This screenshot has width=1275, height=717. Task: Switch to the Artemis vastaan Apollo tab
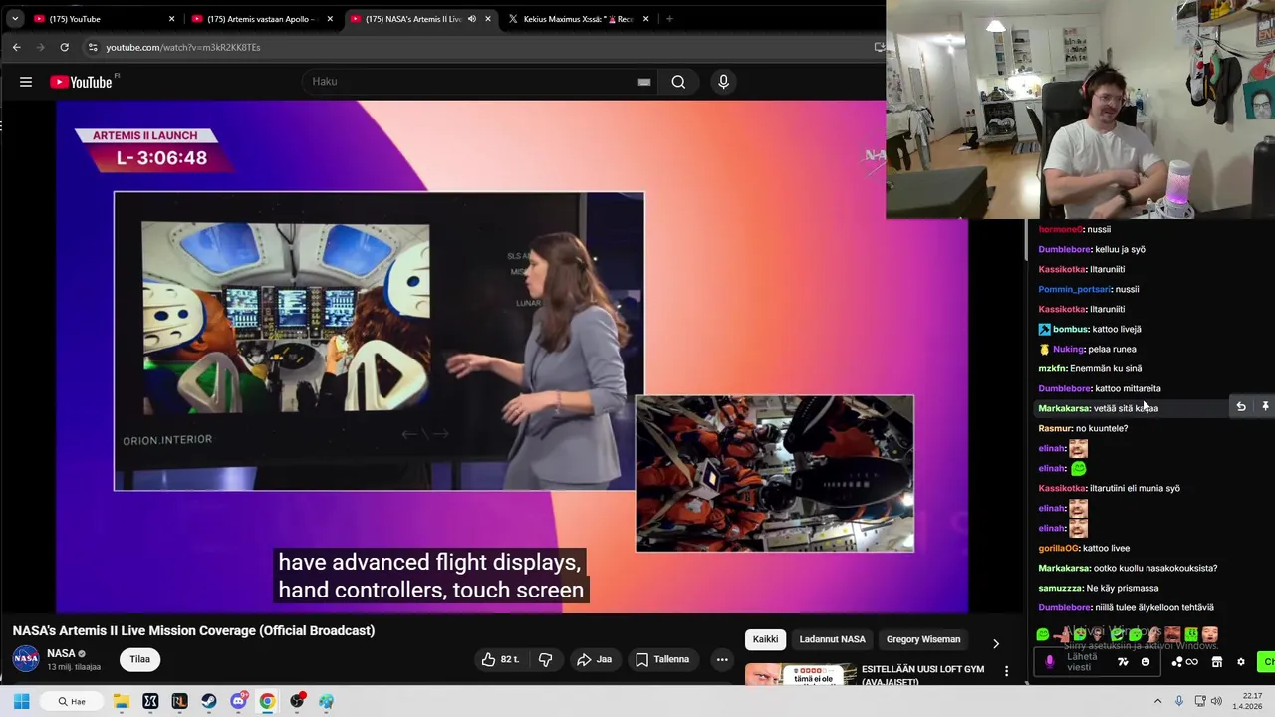point(261,19)
